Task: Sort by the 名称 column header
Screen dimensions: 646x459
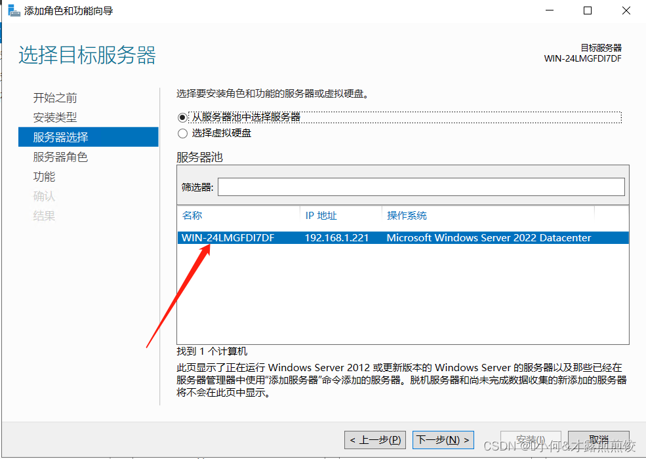Action: pos(192,216)
